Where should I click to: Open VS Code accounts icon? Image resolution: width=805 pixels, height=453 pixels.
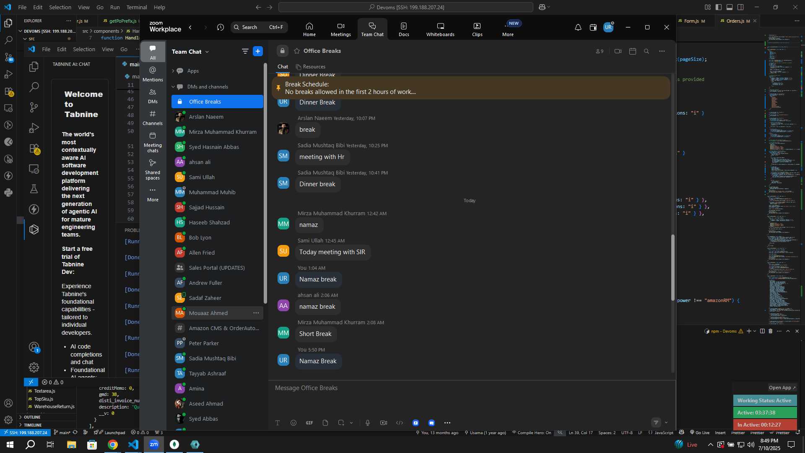(x=8, y=403)
